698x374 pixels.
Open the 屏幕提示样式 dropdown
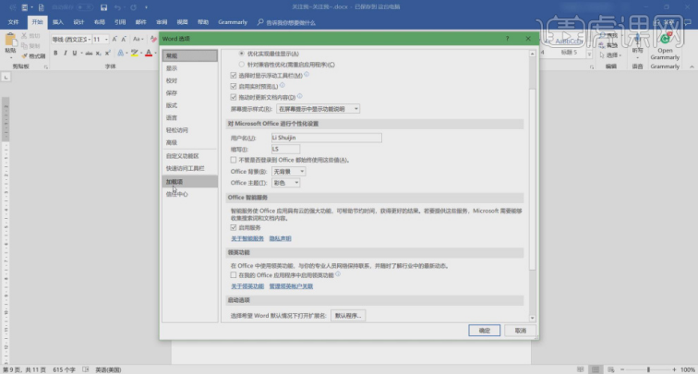coord(318,109)
